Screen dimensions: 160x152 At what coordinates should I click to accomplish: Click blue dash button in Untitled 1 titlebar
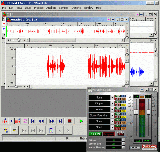click(x=113, y=19)
